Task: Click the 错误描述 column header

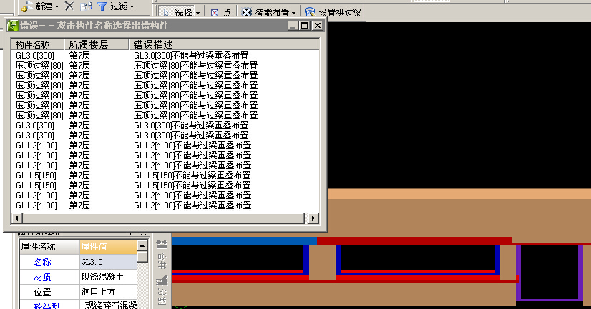Action: 153,44
